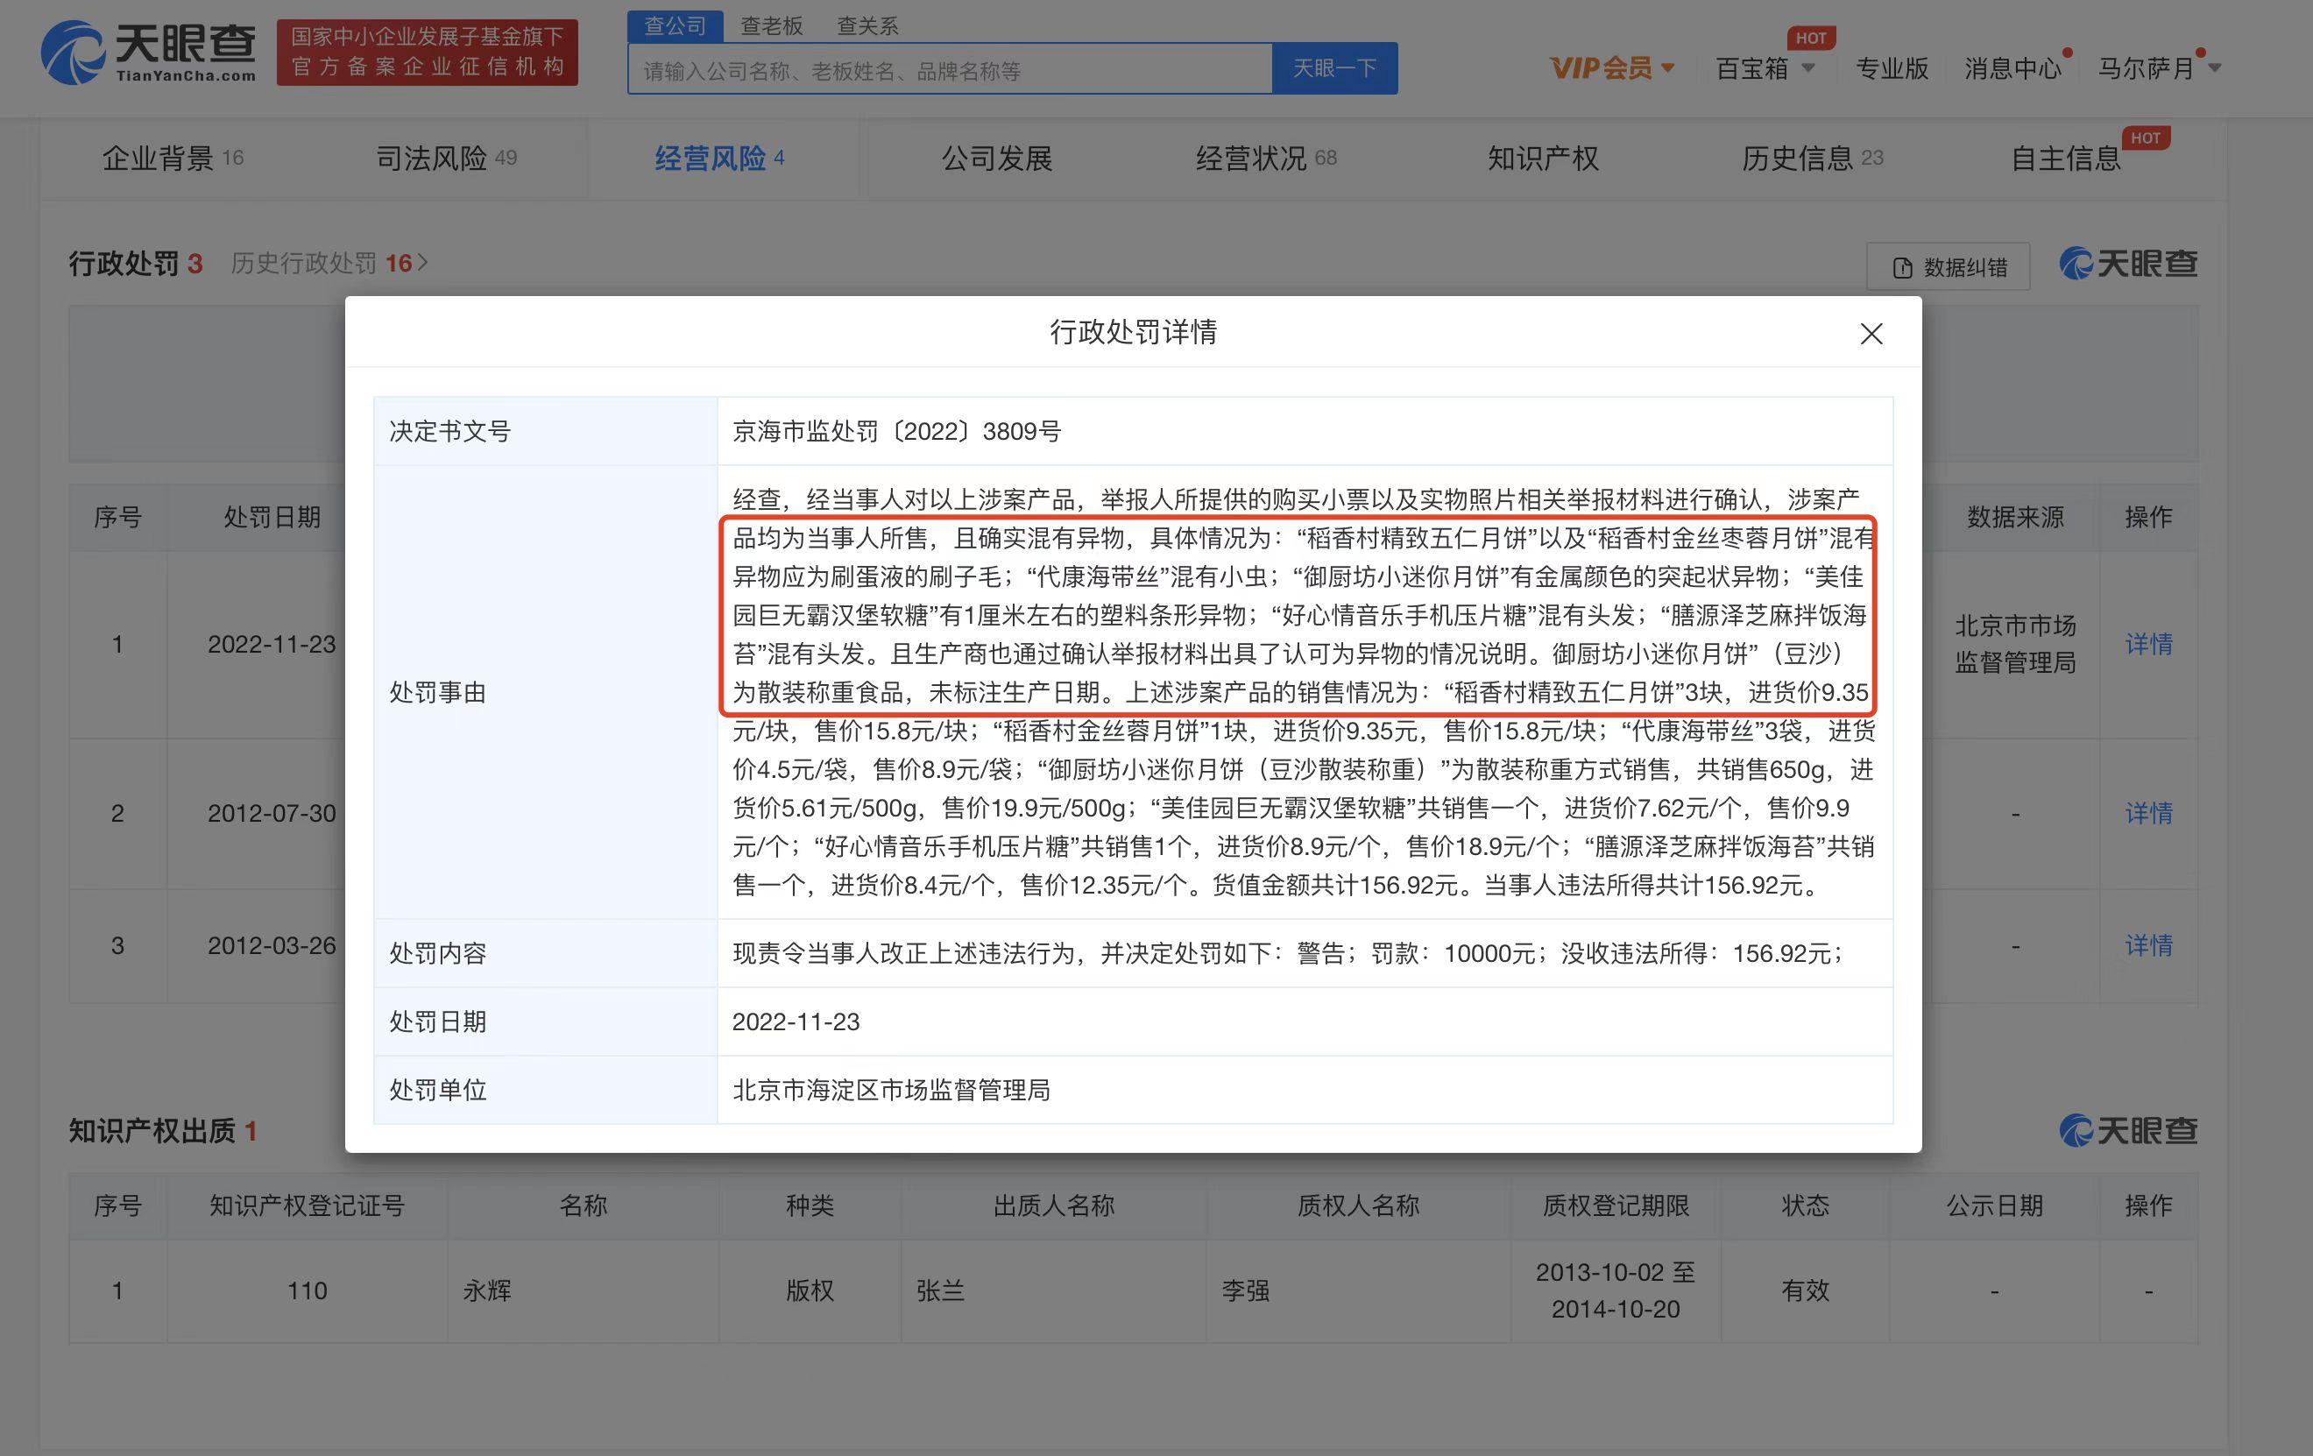This screenshot has width=2313, height=1456.
Task: Click the 天眼查 logo in header
Action: [149, 52]
